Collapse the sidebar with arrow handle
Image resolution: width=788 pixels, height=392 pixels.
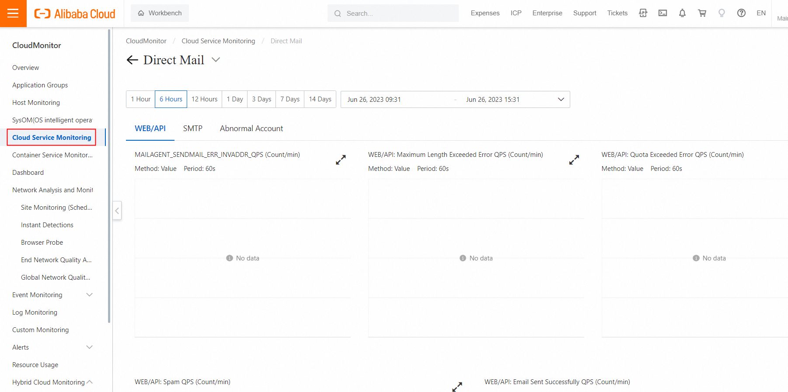(117, 211)
